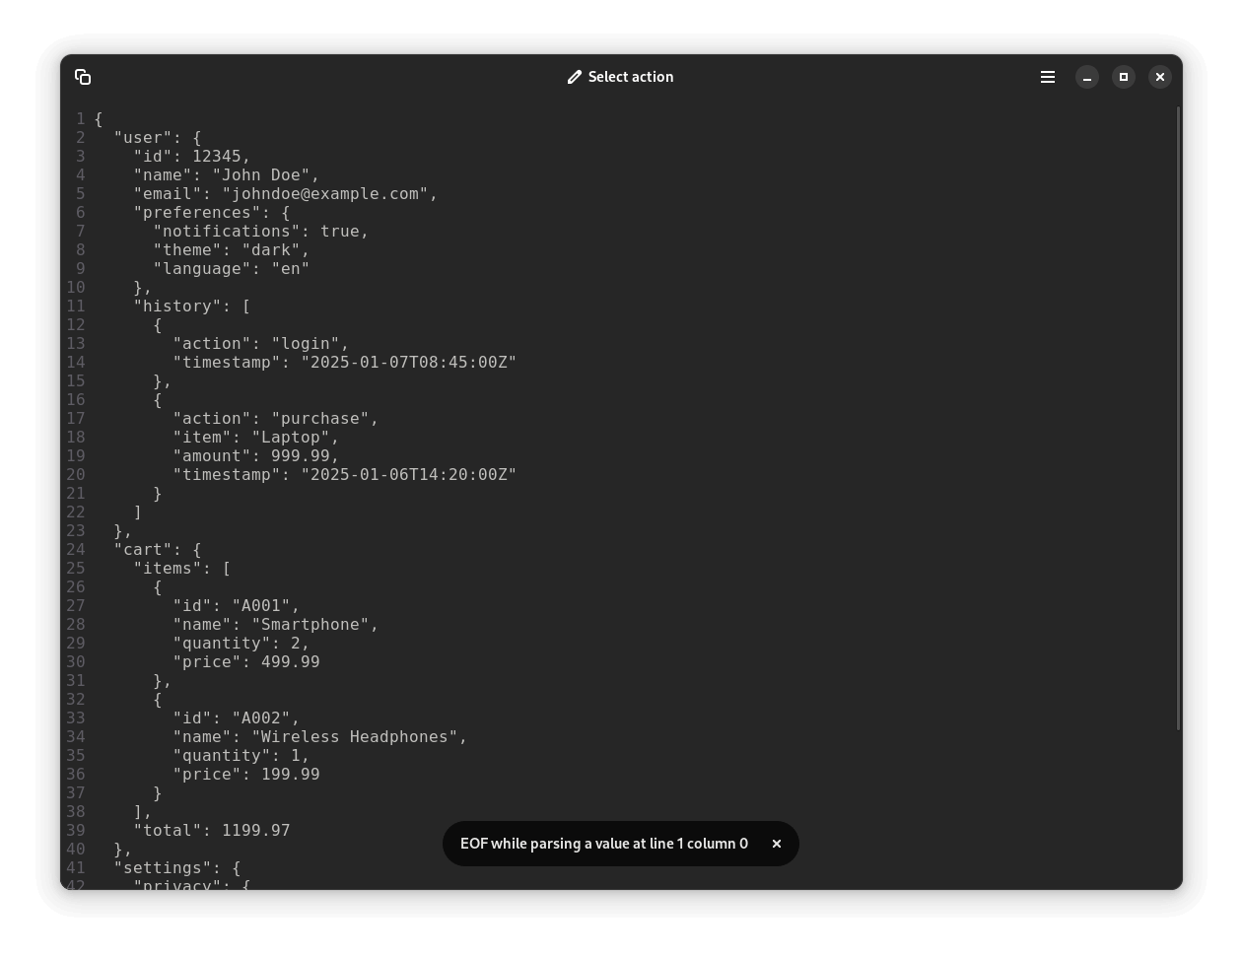Click the opening brace on line 1
Screen dimensions: 1243x956
coord(99,119)
